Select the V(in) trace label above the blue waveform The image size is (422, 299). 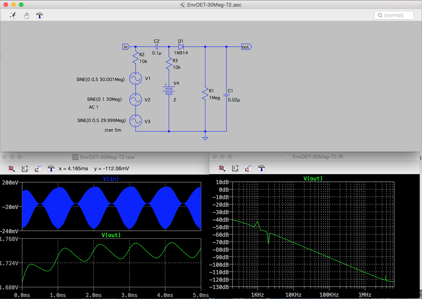[111, 179]
